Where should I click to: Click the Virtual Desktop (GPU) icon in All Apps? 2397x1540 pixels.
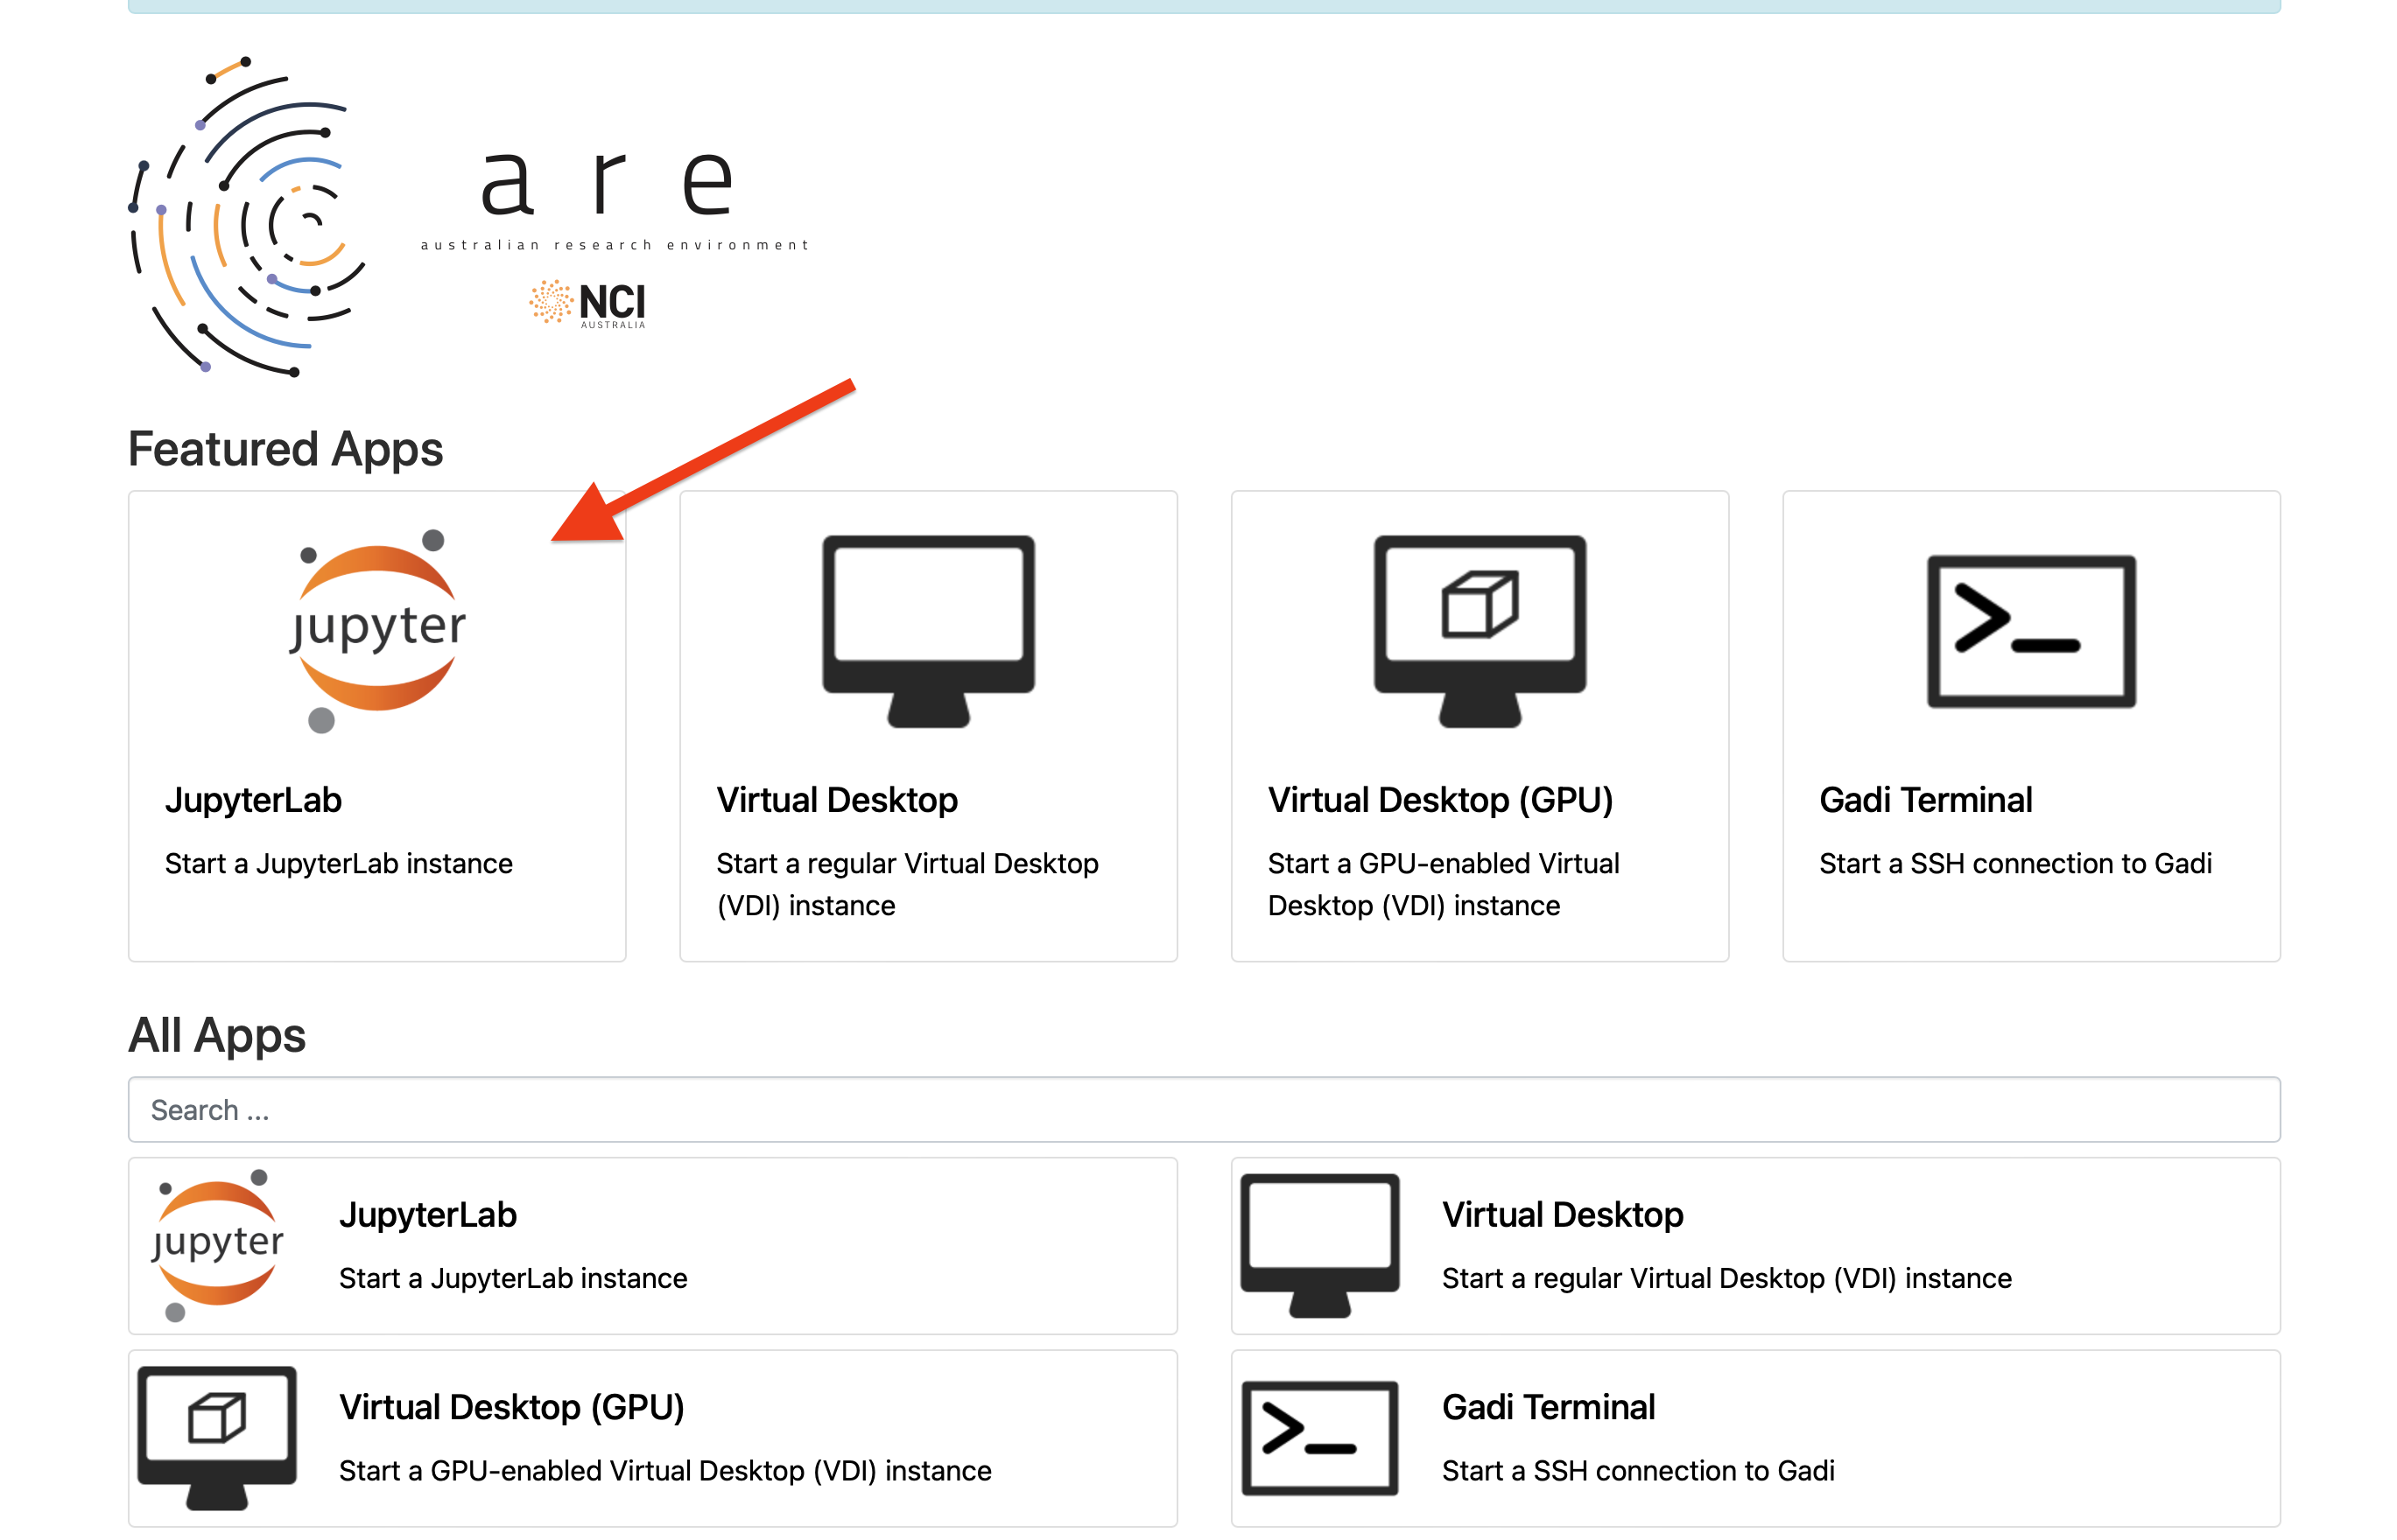(217, 1437)
